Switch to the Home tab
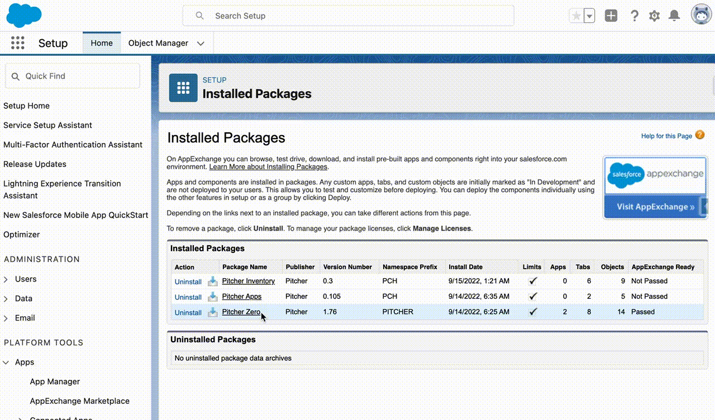The height and width of the screenshot is (420, 715). pyautogui.click(x=102, y=43)
